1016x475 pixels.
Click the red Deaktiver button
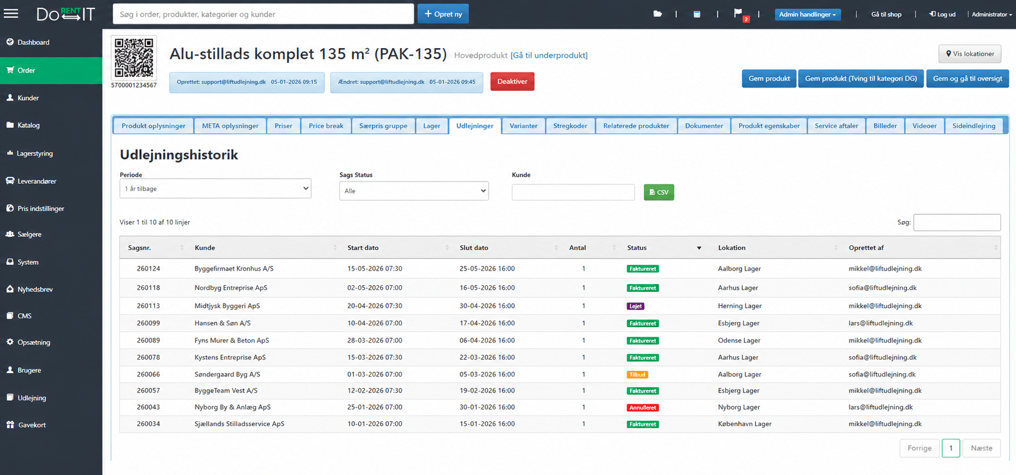click(x=512, y=81)
